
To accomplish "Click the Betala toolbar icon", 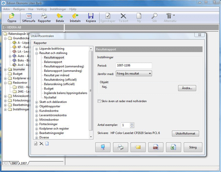I will (60, 18).
